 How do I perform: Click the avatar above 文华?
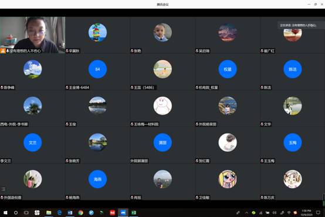pyautogui.click(x=293, y=106)
